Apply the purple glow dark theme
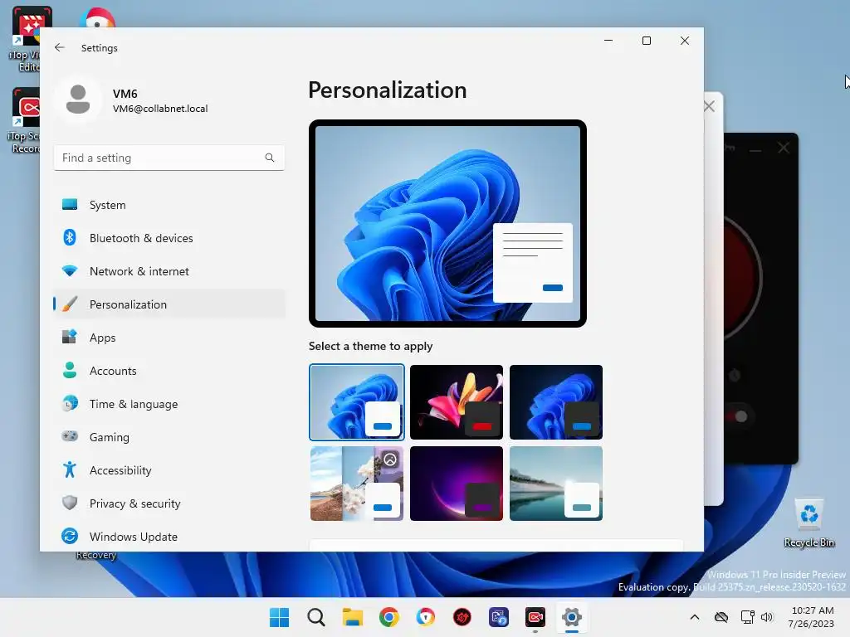The width and height of the screenshot is (850, 637). [x=457, y=484]
